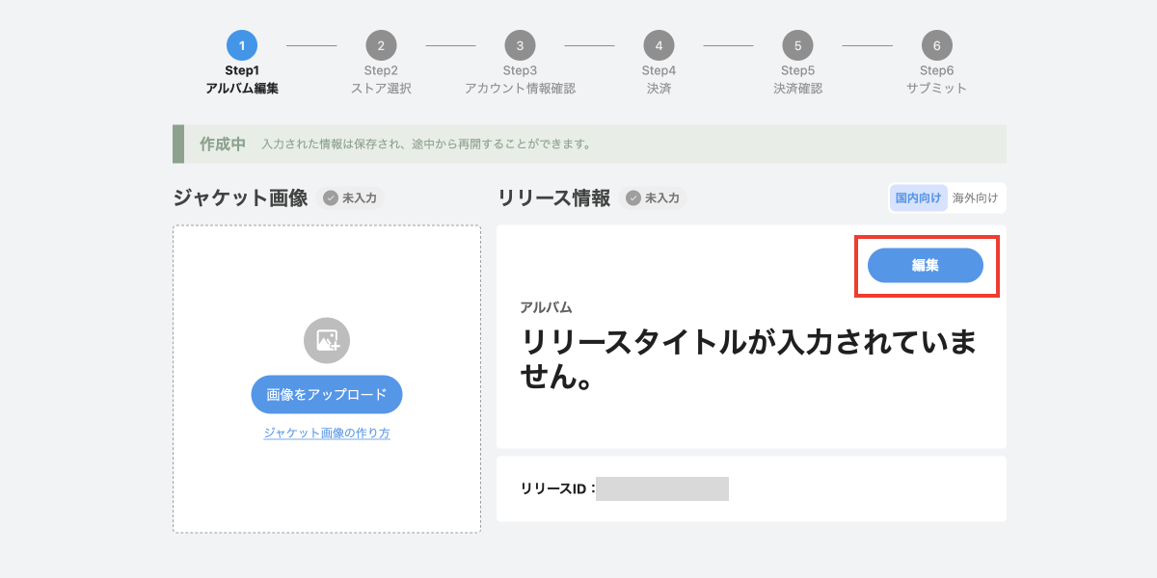Select the Step1 circle numbered 1
The height and width of the screenshot is (578, 1157).
pos(242,45)
